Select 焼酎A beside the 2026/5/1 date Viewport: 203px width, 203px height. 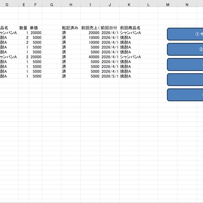[129, 76]
